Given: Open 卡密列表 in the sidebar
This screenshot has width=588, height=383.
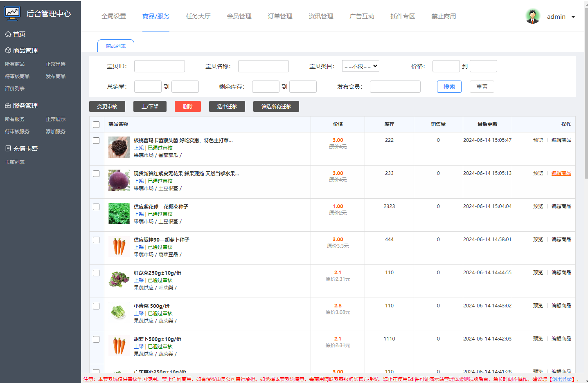Looking at the screenshot, I should pyautogui.click(x=15, y=162).
